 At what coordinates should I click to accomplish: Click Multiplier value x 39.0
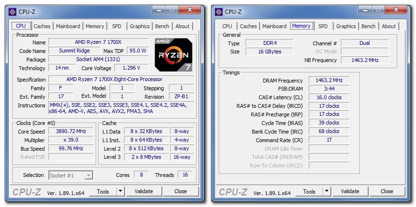click(71, 140)
